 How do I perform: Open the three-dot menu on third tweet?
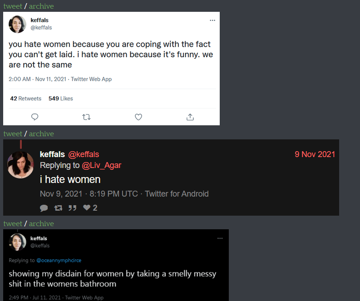coord(220,238)
